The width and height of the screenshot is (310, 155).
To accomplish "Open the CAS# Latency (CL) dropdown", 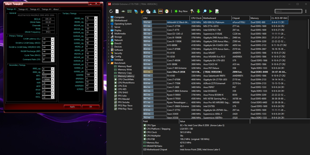I will [53, 39].
